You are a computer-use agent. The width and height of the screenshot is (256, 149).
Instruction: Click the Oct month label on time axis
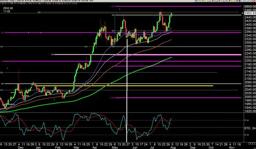[211, 147]
